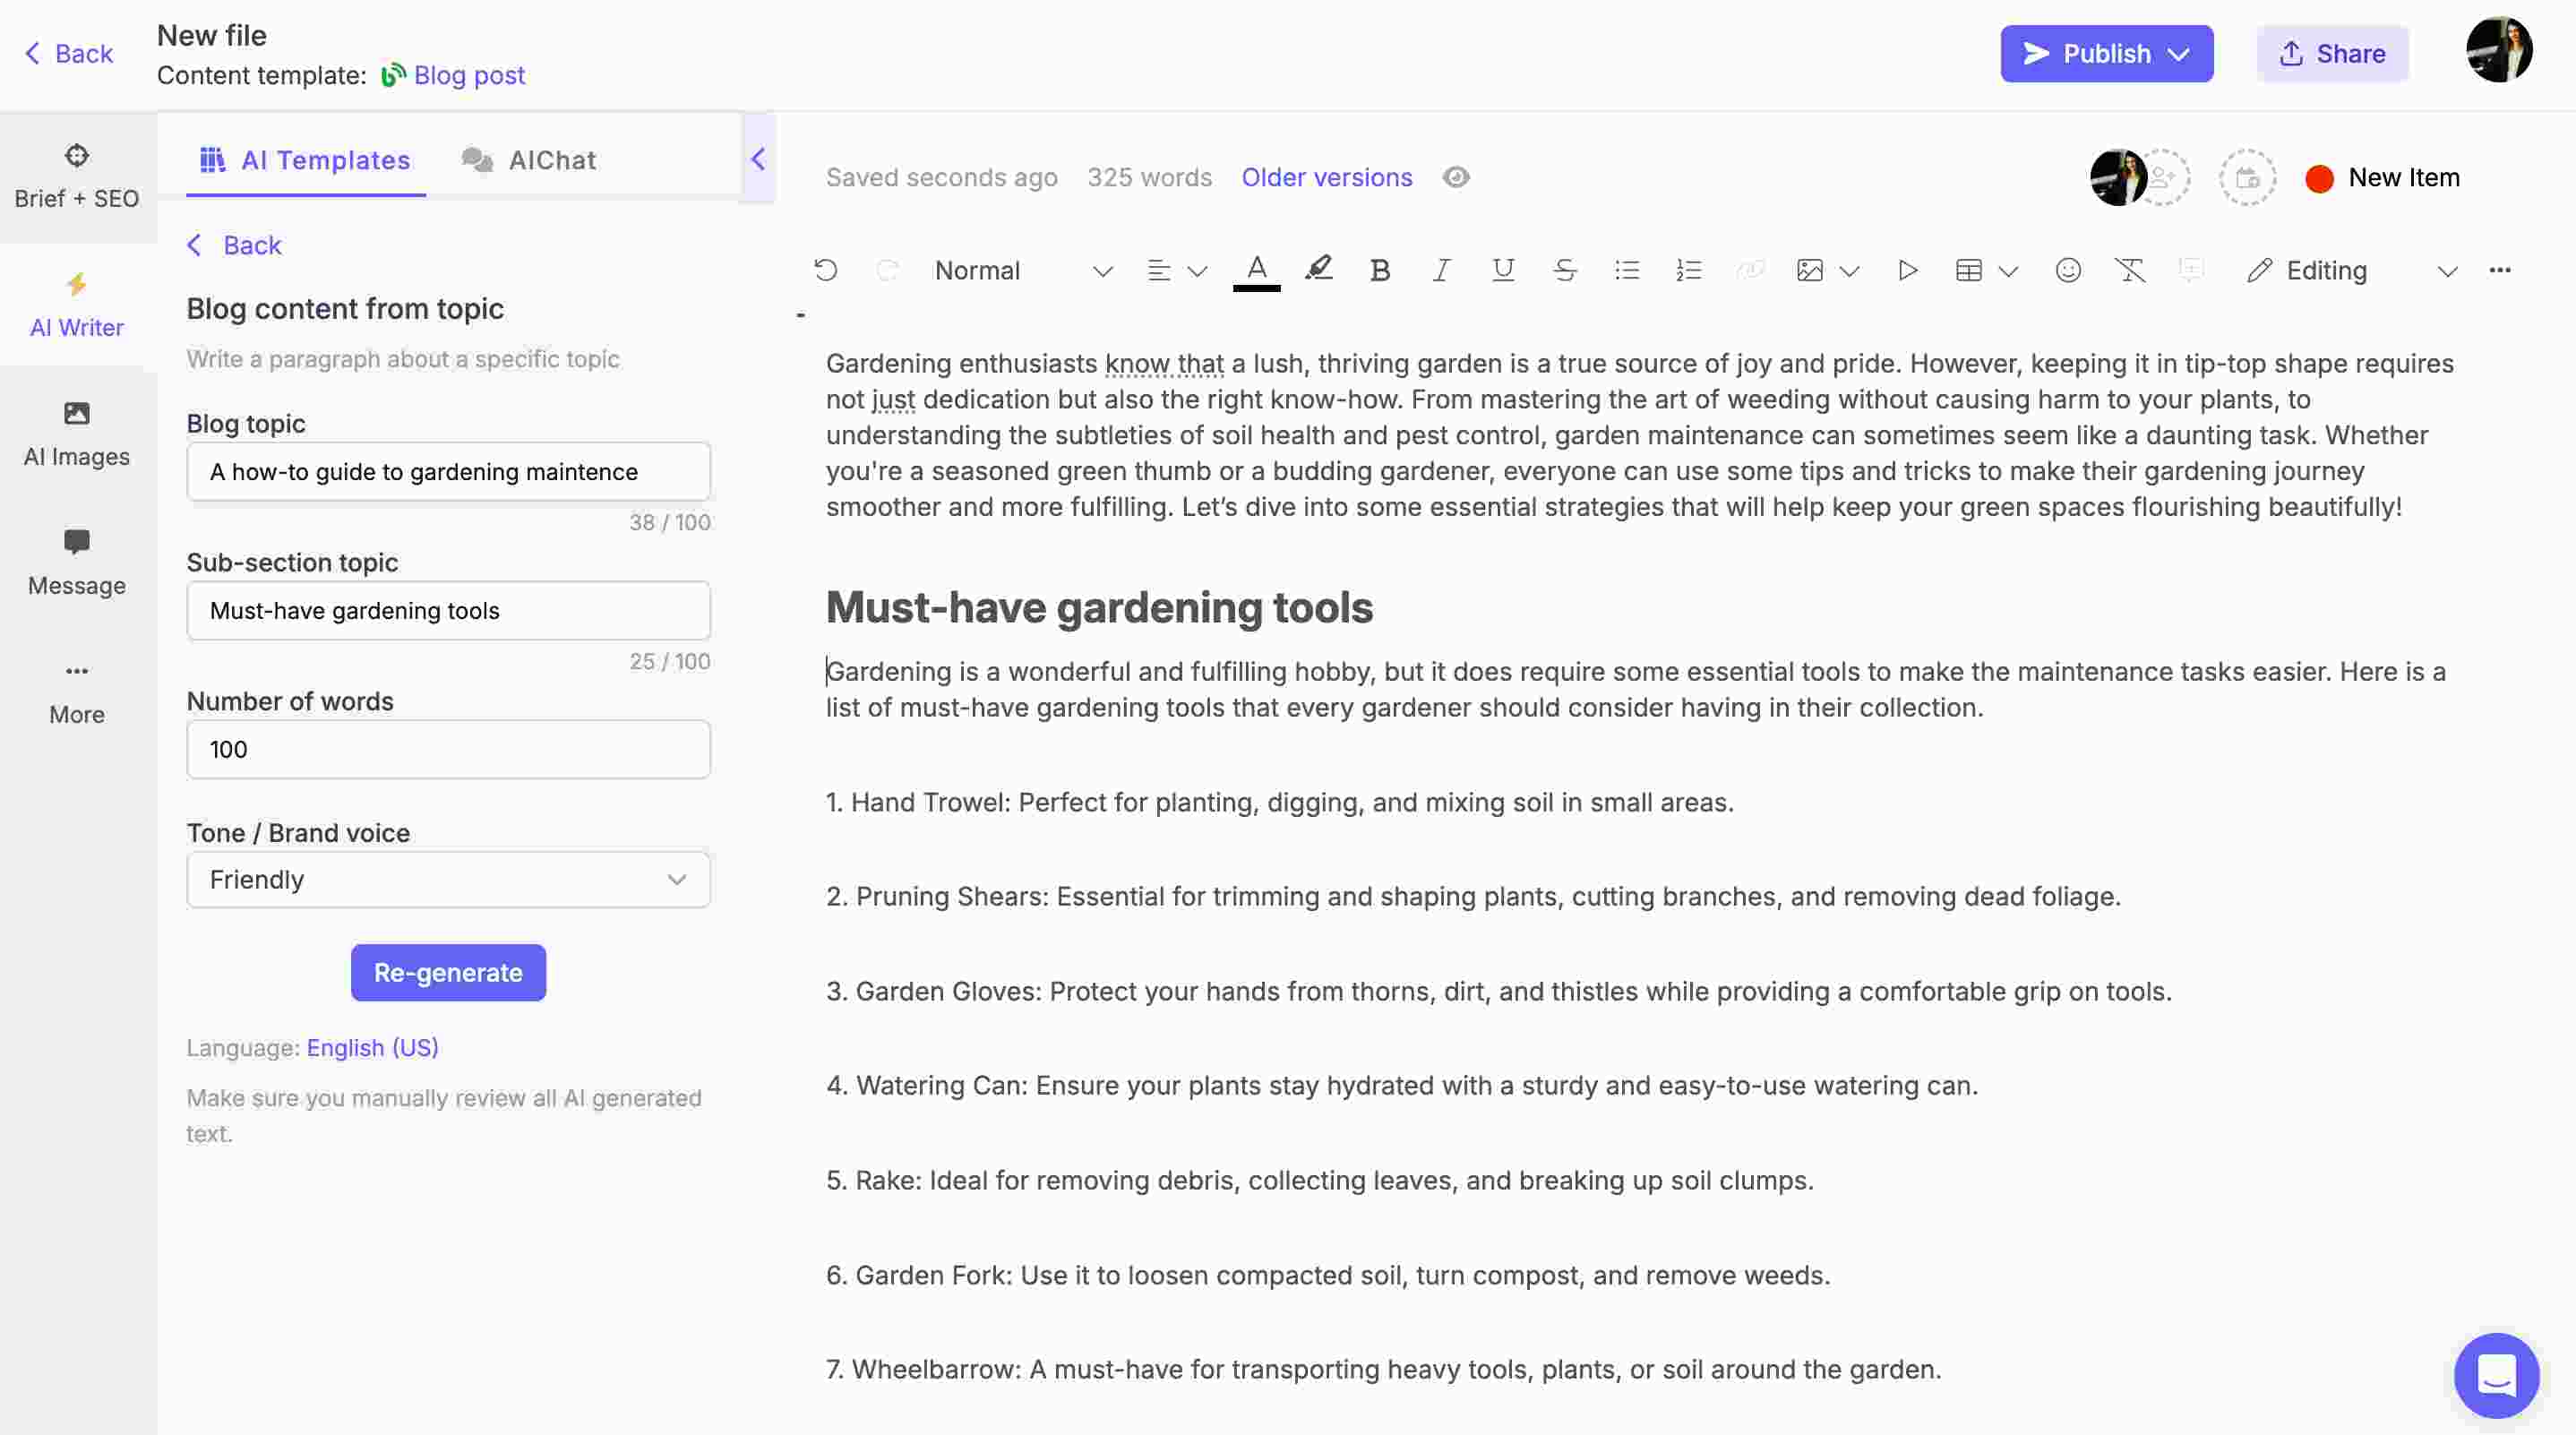Expand the Publish dropdown arrow

pyautogui.click(x=2178, y=55)
